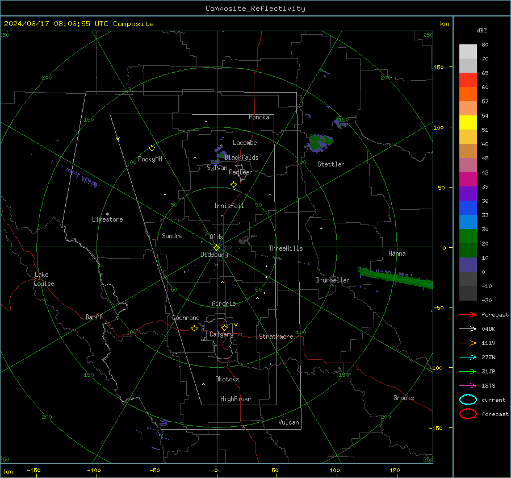Click the Blackfalds label

point(241,157)
